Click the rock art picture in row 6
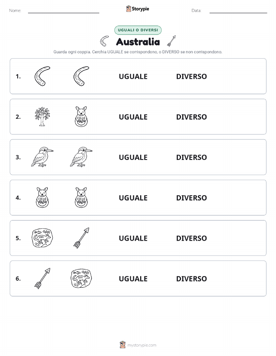The height and width of the screenshot is (356, 276). 81,278
